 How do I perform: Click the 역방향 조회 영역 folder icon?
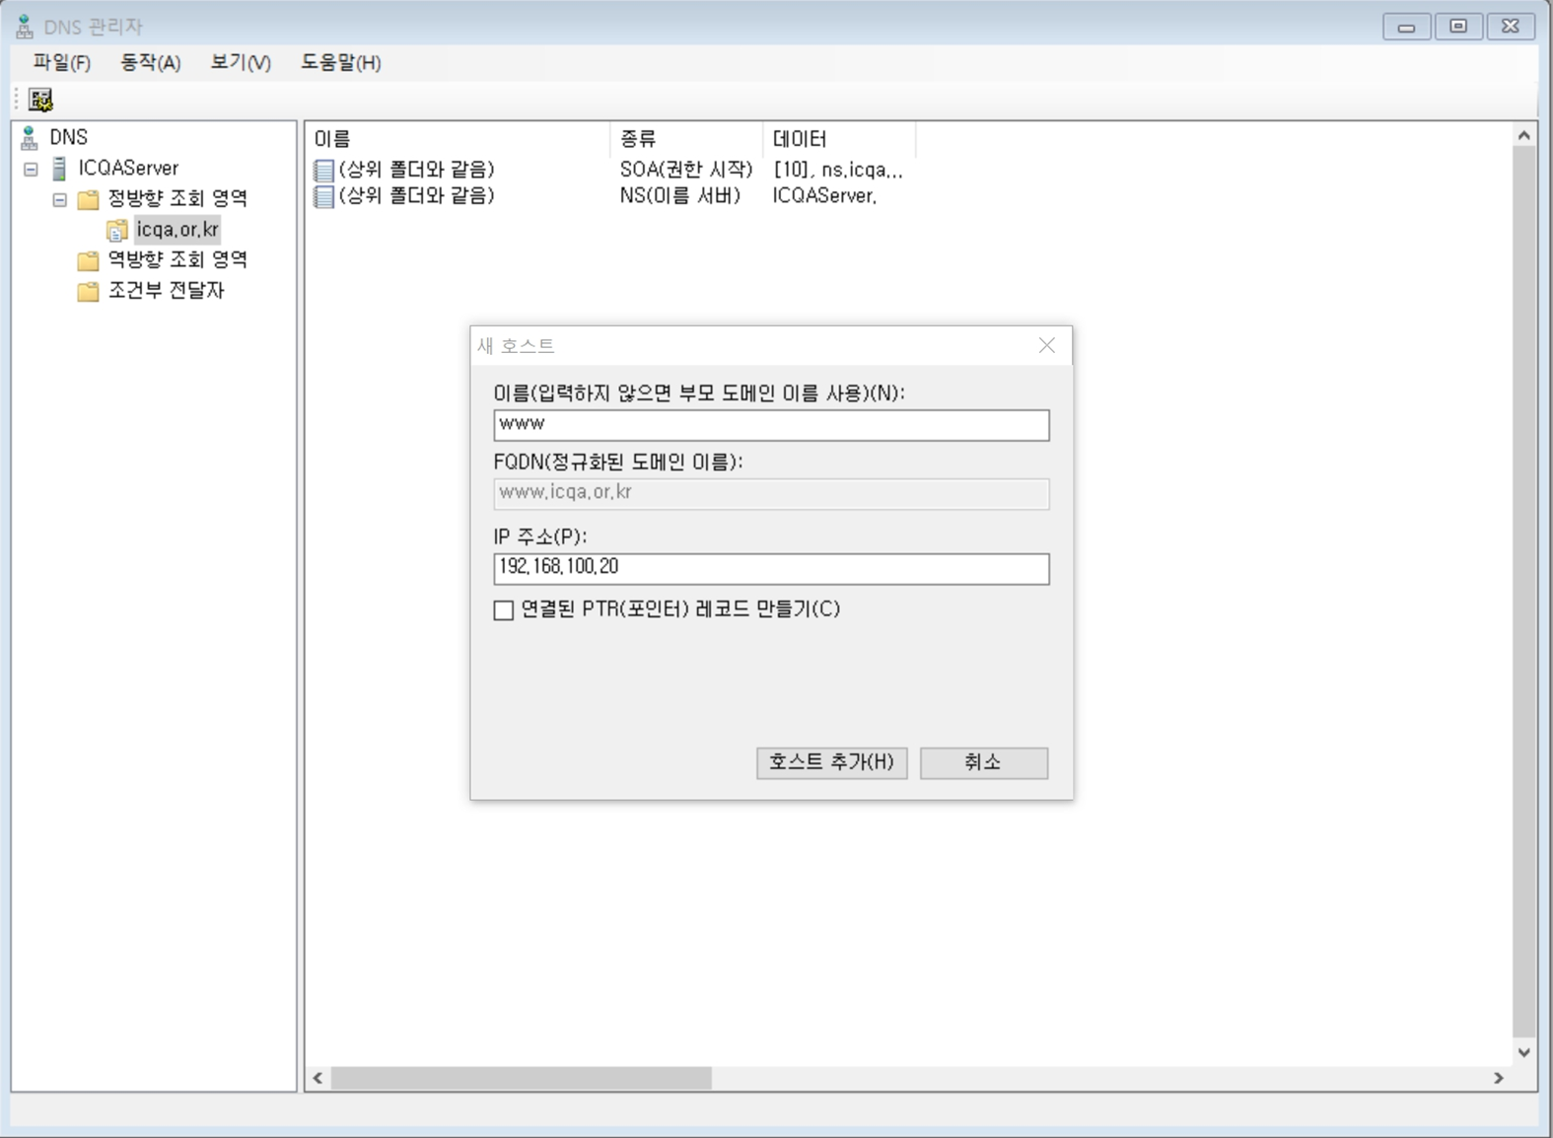89,260
